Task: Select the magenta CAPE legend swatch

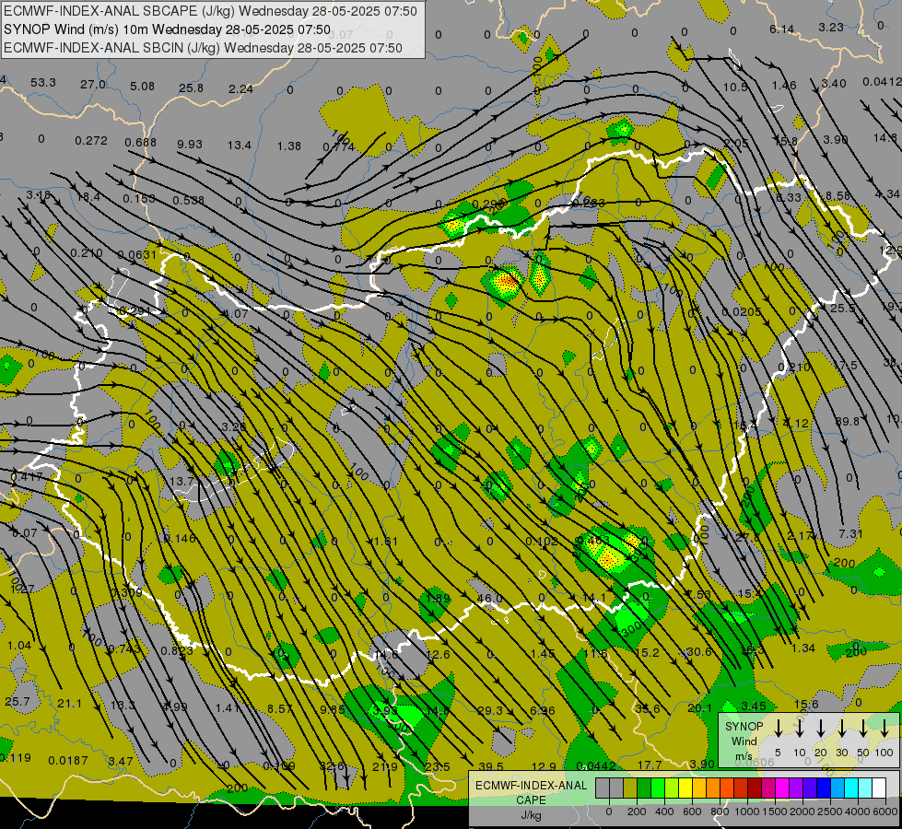Action: [x=782, y=788]
